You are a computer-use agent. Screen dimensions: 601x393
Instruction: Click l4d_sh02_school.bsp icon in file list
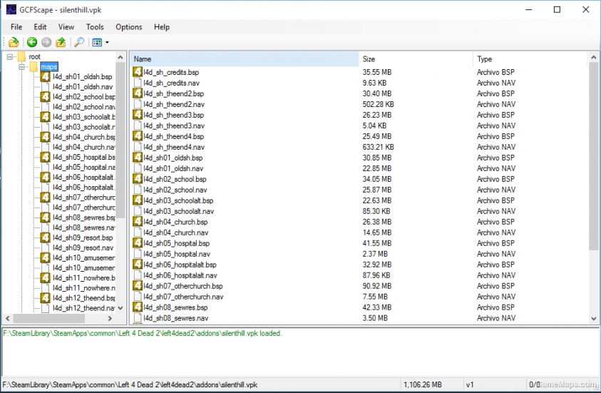click(138, 179)
